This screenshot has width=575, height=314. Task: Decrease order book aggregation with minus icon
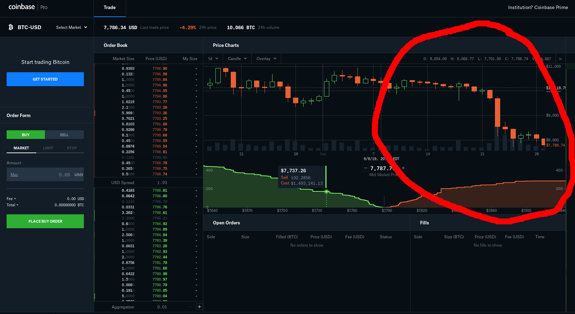(190, 307)
